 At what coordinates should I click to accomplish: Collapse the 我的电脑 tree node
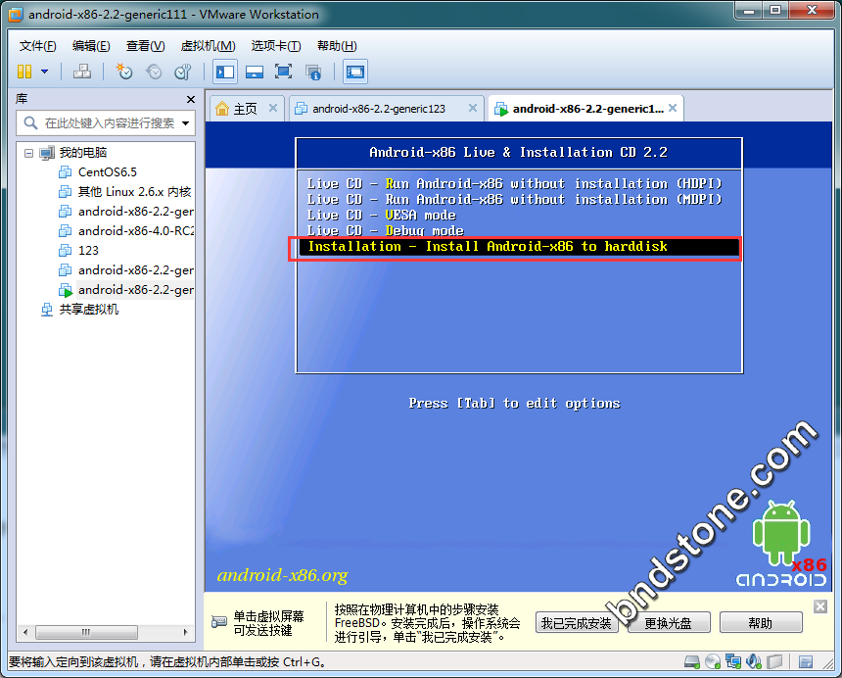(29, 153)
